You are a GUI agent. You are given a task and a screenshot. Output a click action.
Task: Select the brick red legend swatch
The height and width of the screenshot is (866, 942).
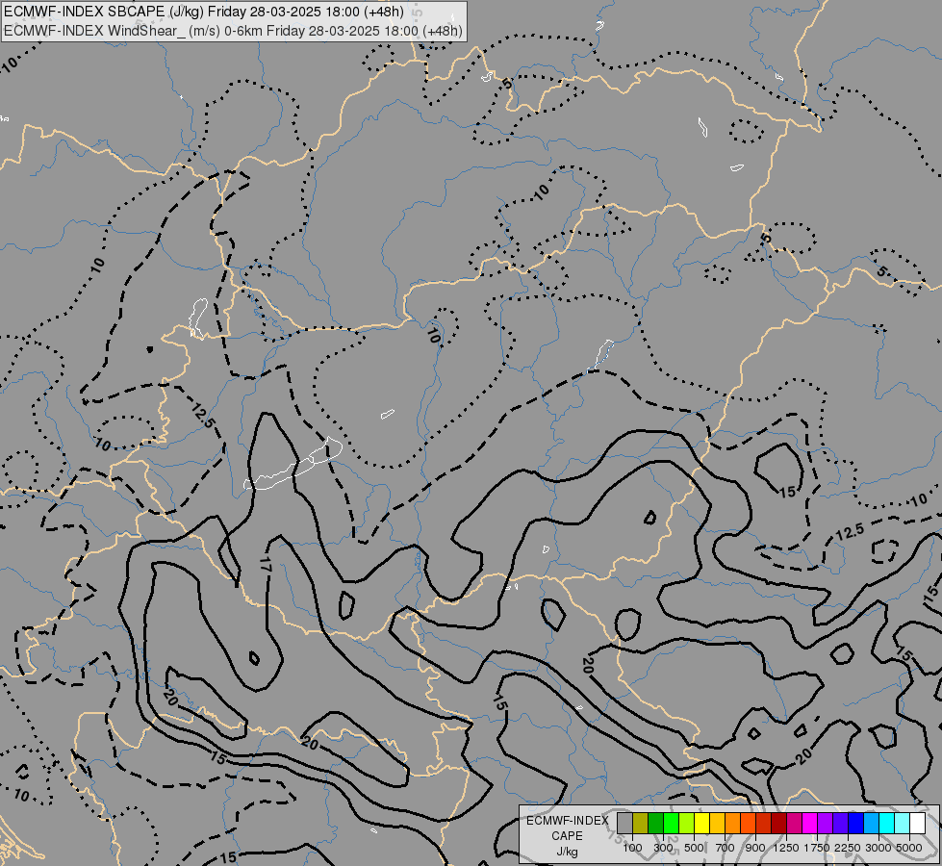[x=764, y=824]
